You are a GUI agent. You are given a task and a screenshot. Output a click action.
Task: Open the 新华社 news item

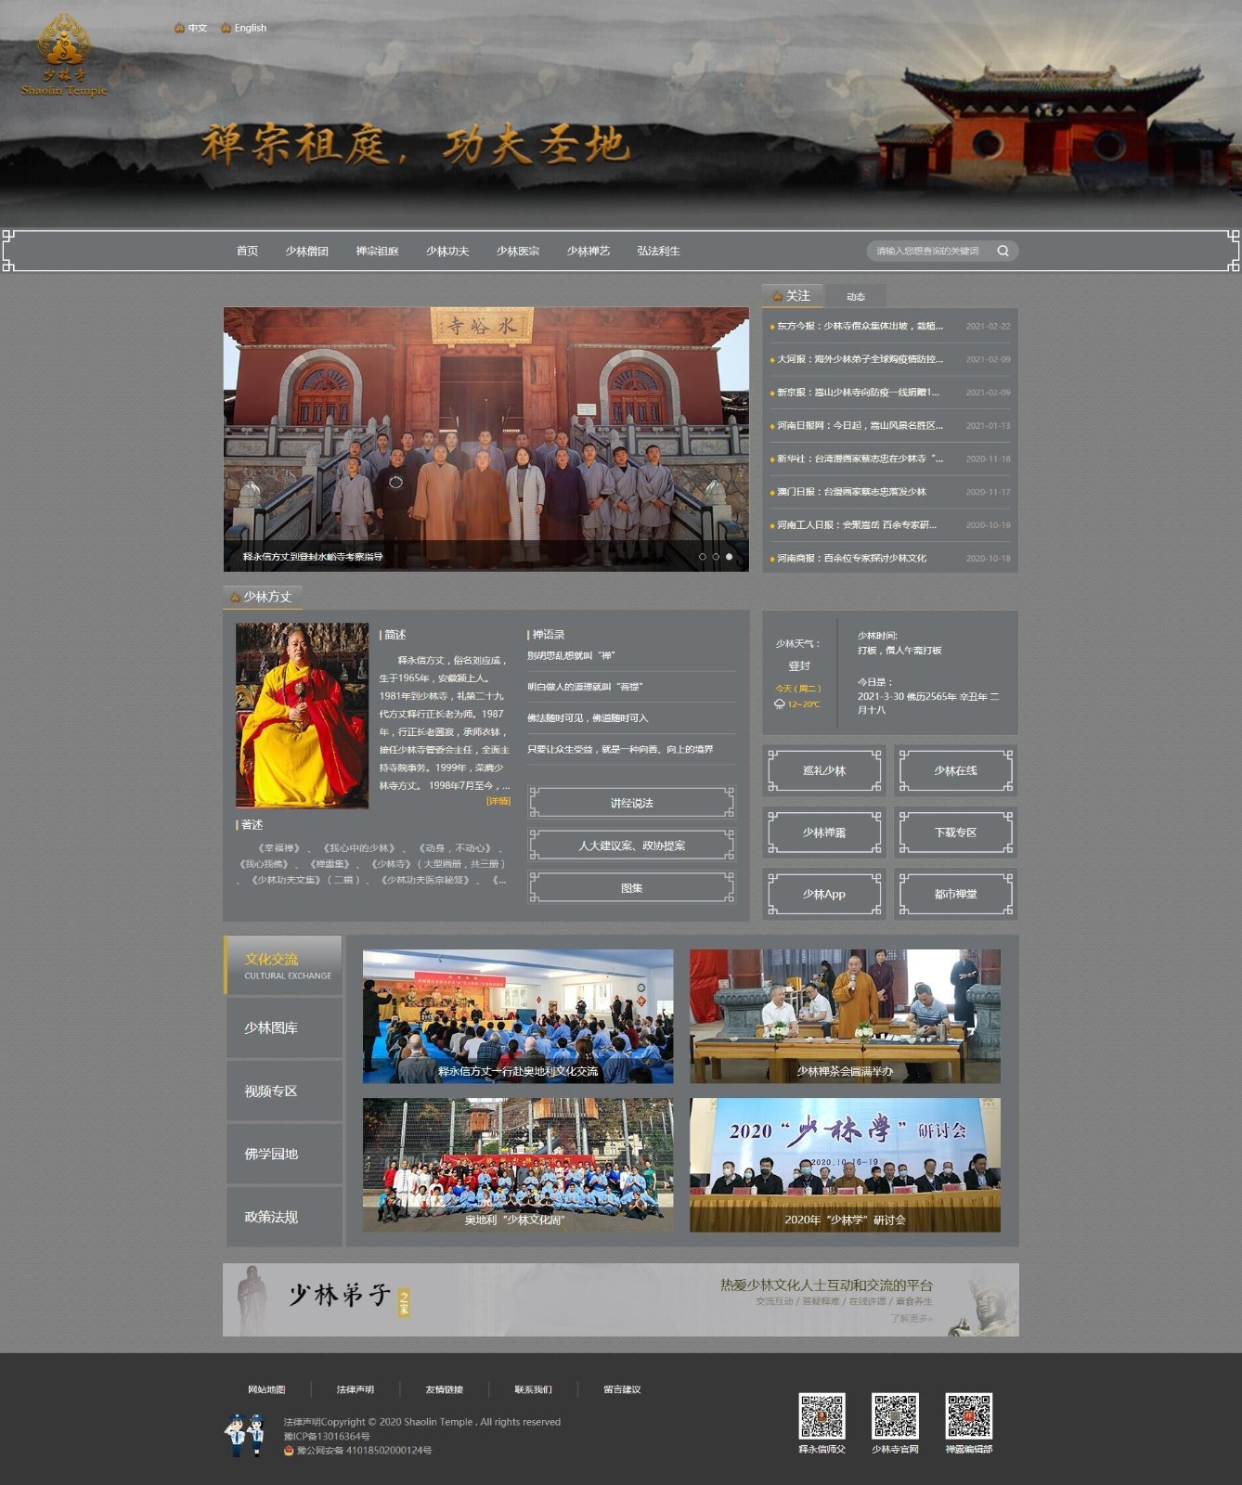coord(860,458)
